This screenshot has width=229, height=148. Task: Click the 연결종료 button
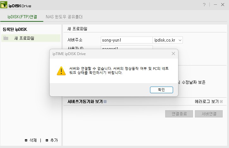click(179, 114)
